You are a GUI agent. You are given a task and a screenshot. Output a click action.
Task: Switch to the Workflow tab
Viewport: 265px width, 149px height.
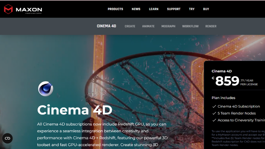coord(190,26)
